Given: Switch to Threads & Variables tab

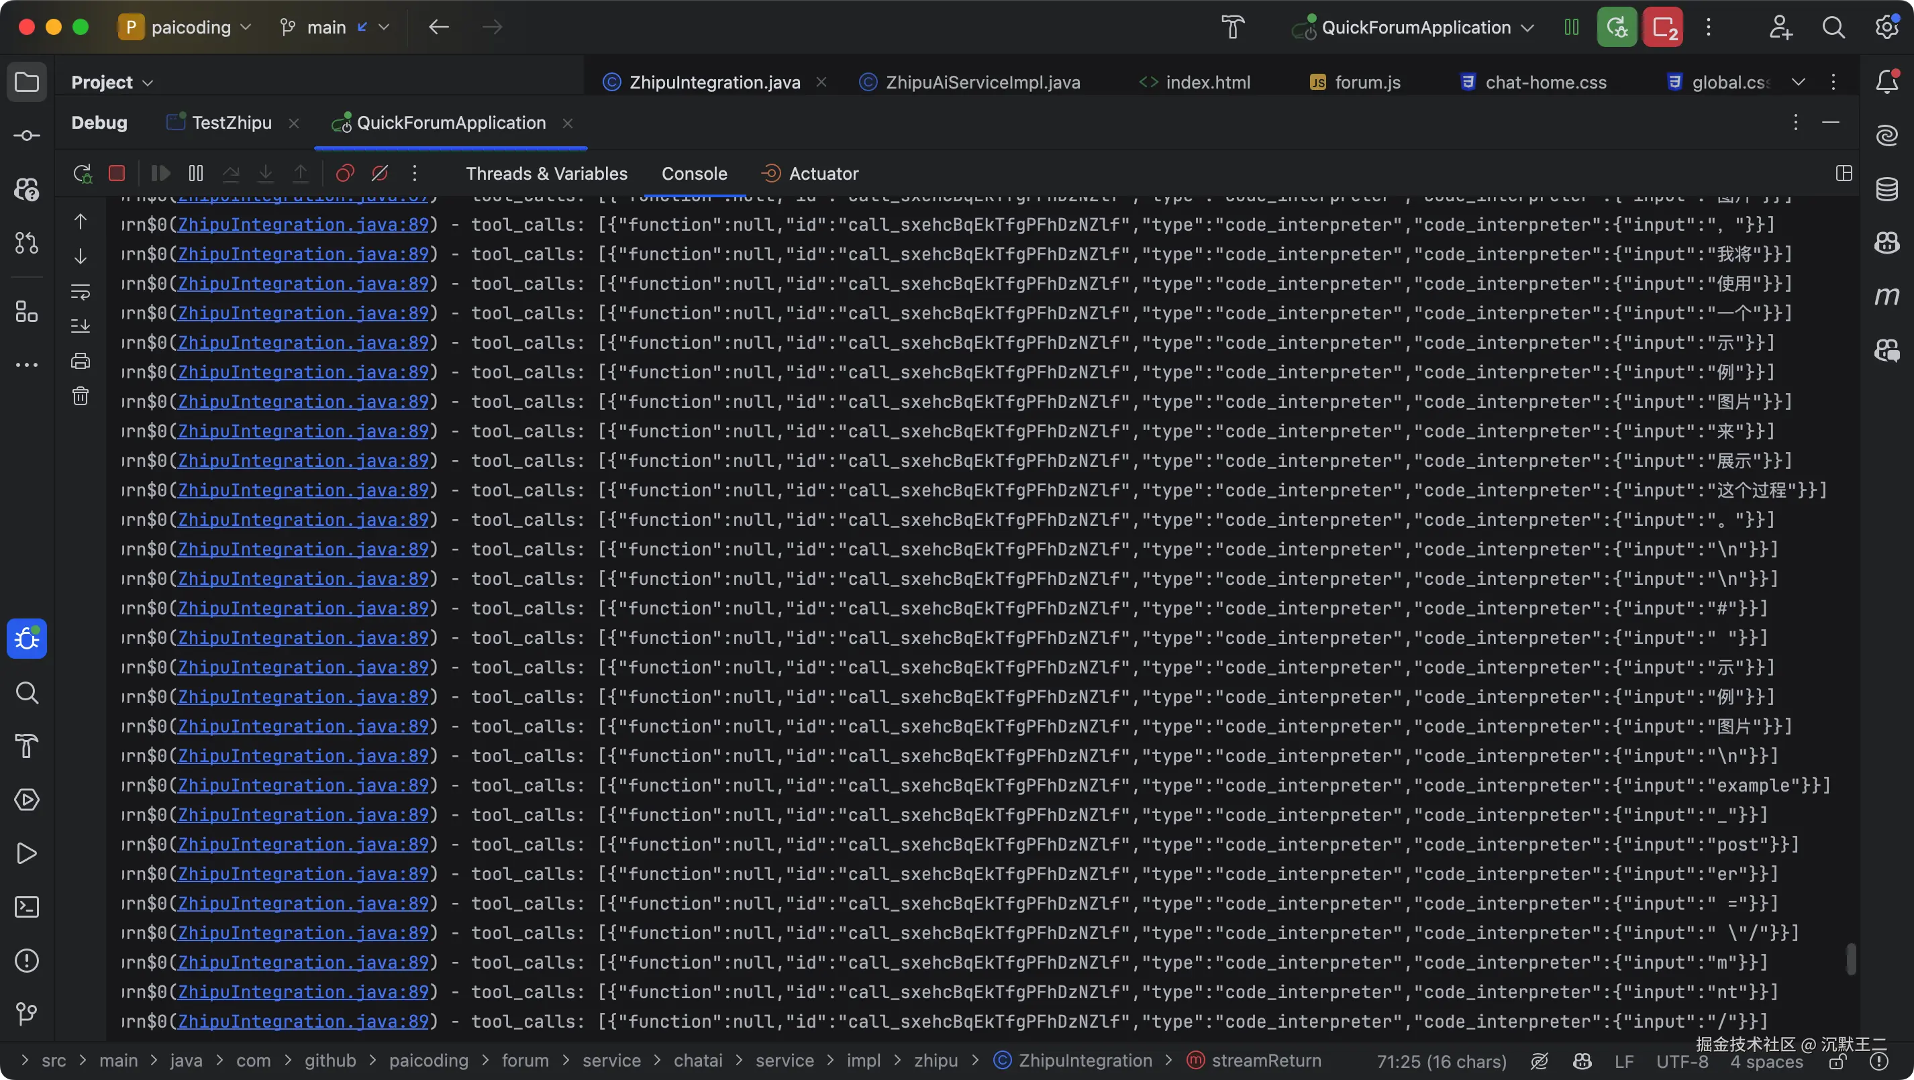Looking at the screenshot, I should [x=546, y=174].
